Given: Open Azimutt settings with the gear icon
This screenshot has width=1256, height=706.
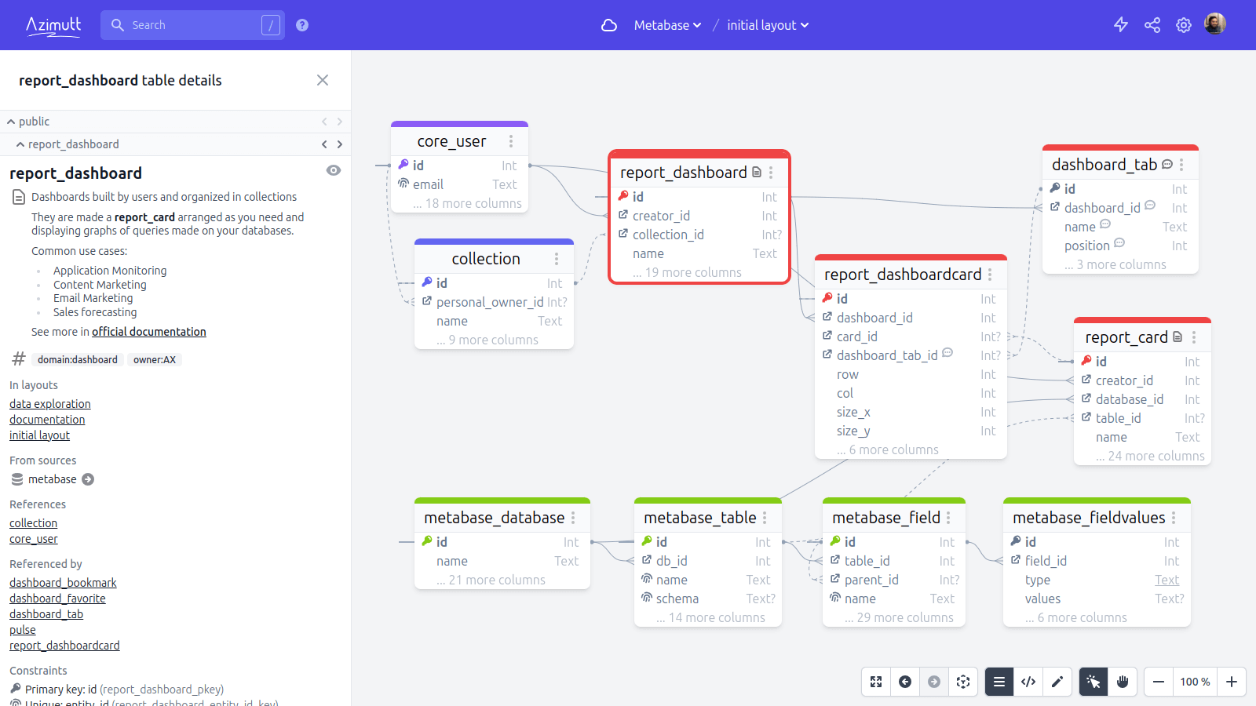Looking at the screenshot, I should tap(1183, 24).
